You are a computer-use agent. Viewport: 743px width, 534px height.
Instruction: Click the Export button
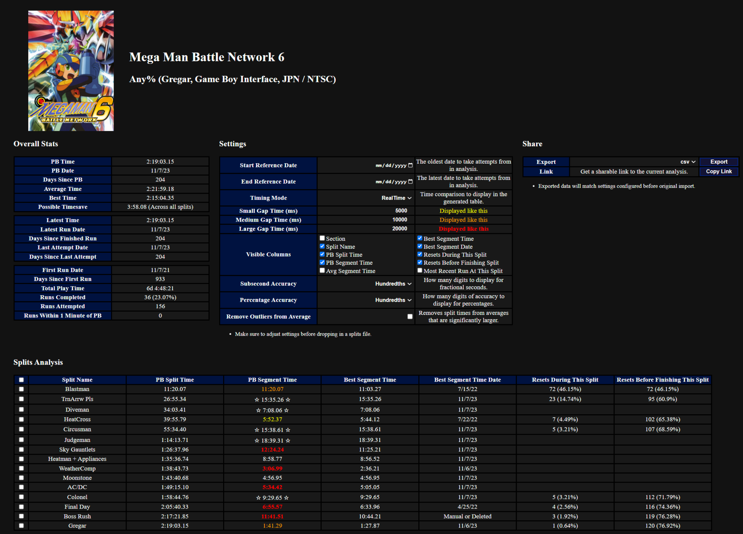[x=719, y=162]
